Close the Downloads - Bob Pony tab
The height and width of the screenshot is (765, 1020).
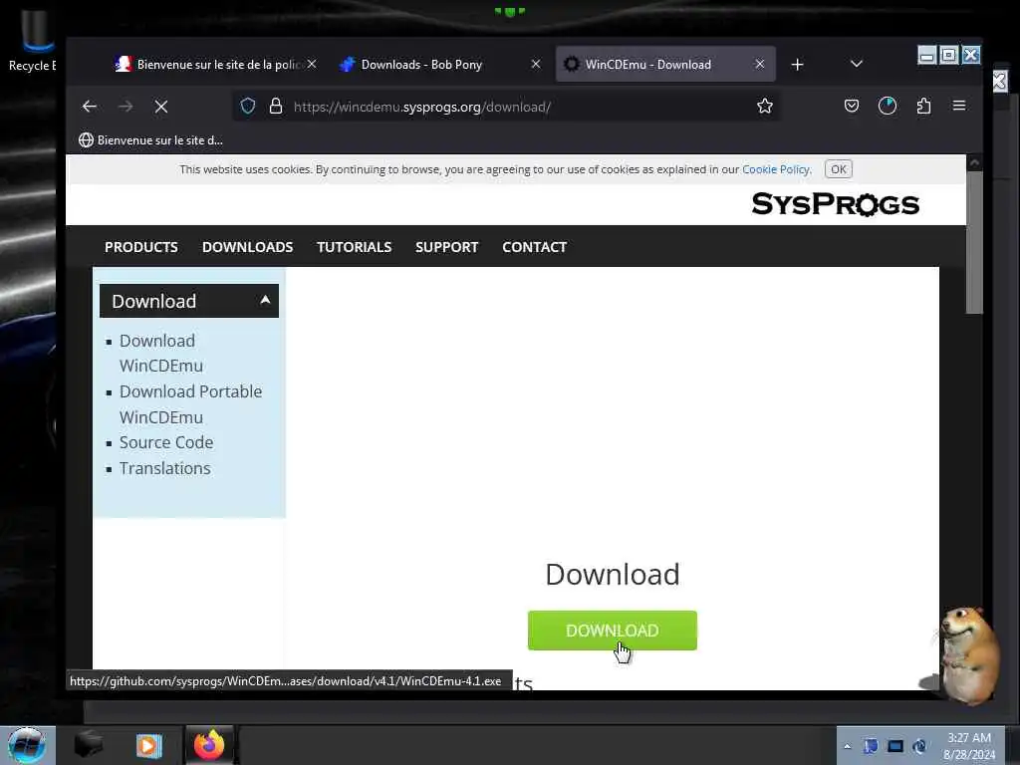coord(536,64)
